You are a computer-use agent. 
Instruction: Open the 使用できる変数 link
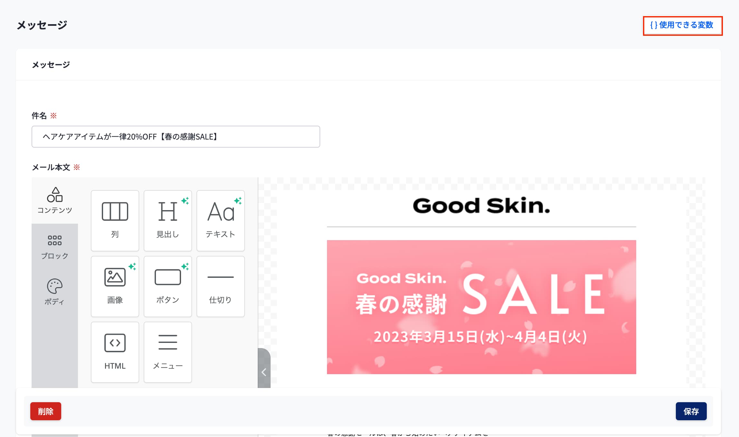click(683, 25)
